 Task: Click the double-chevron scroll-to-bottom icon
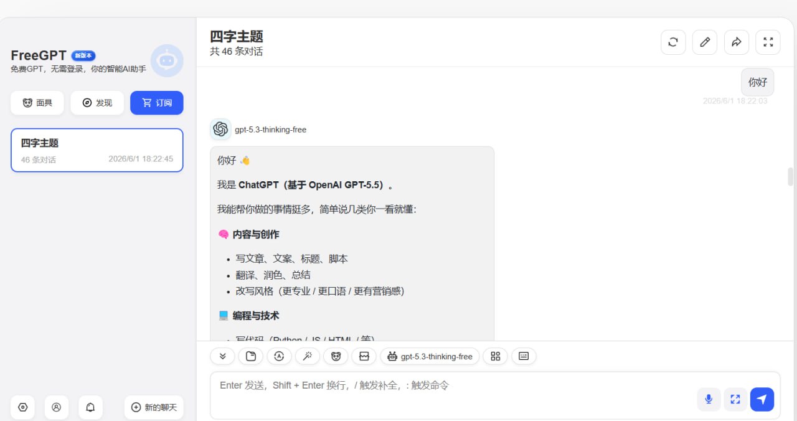tap(222, 356)
